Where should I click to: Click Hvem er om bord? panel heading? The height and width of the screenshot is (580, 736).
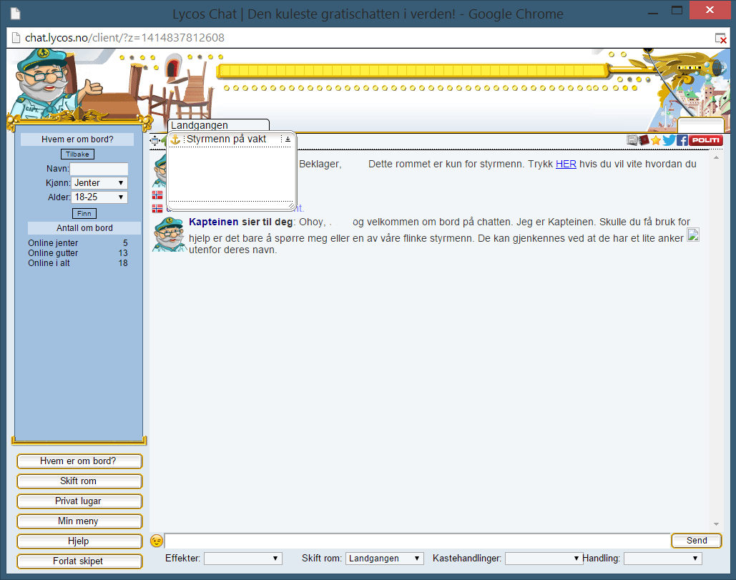pos(77,139)
